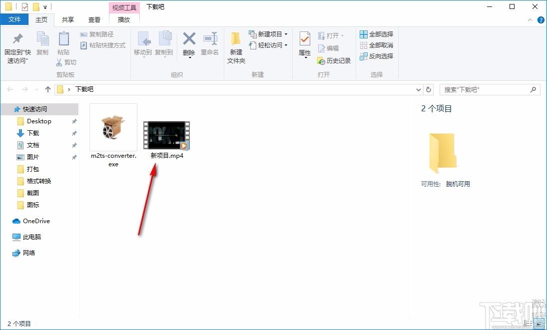547x330 pixels.
Task: Select the Video Tools contextual tab
Action: pyautogui.click(x=124, y=7)
